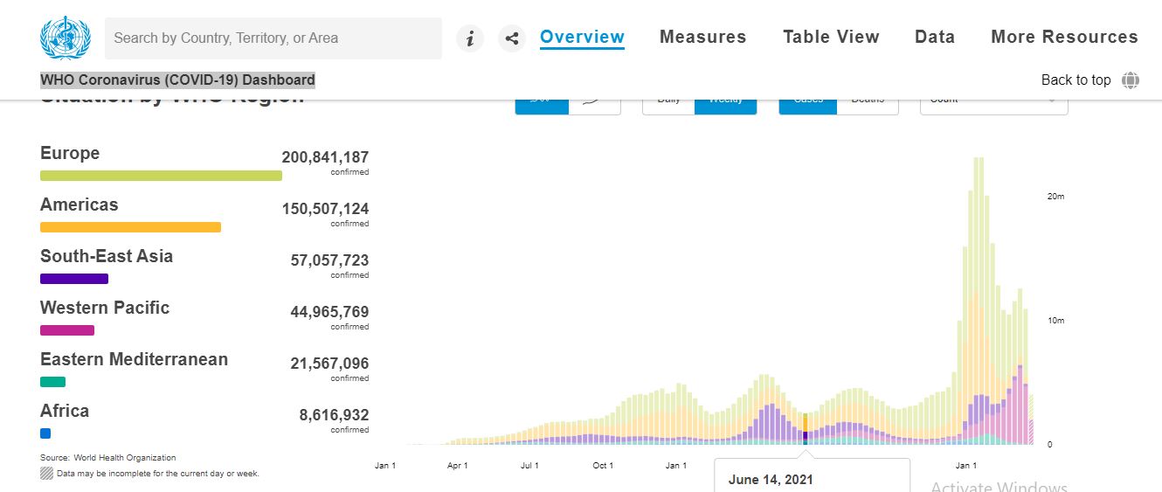Toggle the Daily view option
This screenshot has width=1162, height=492.
point(668,103)
